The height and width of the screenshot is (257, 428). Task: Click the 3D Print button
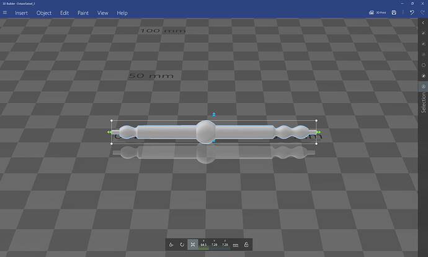(x=378, y=12)
